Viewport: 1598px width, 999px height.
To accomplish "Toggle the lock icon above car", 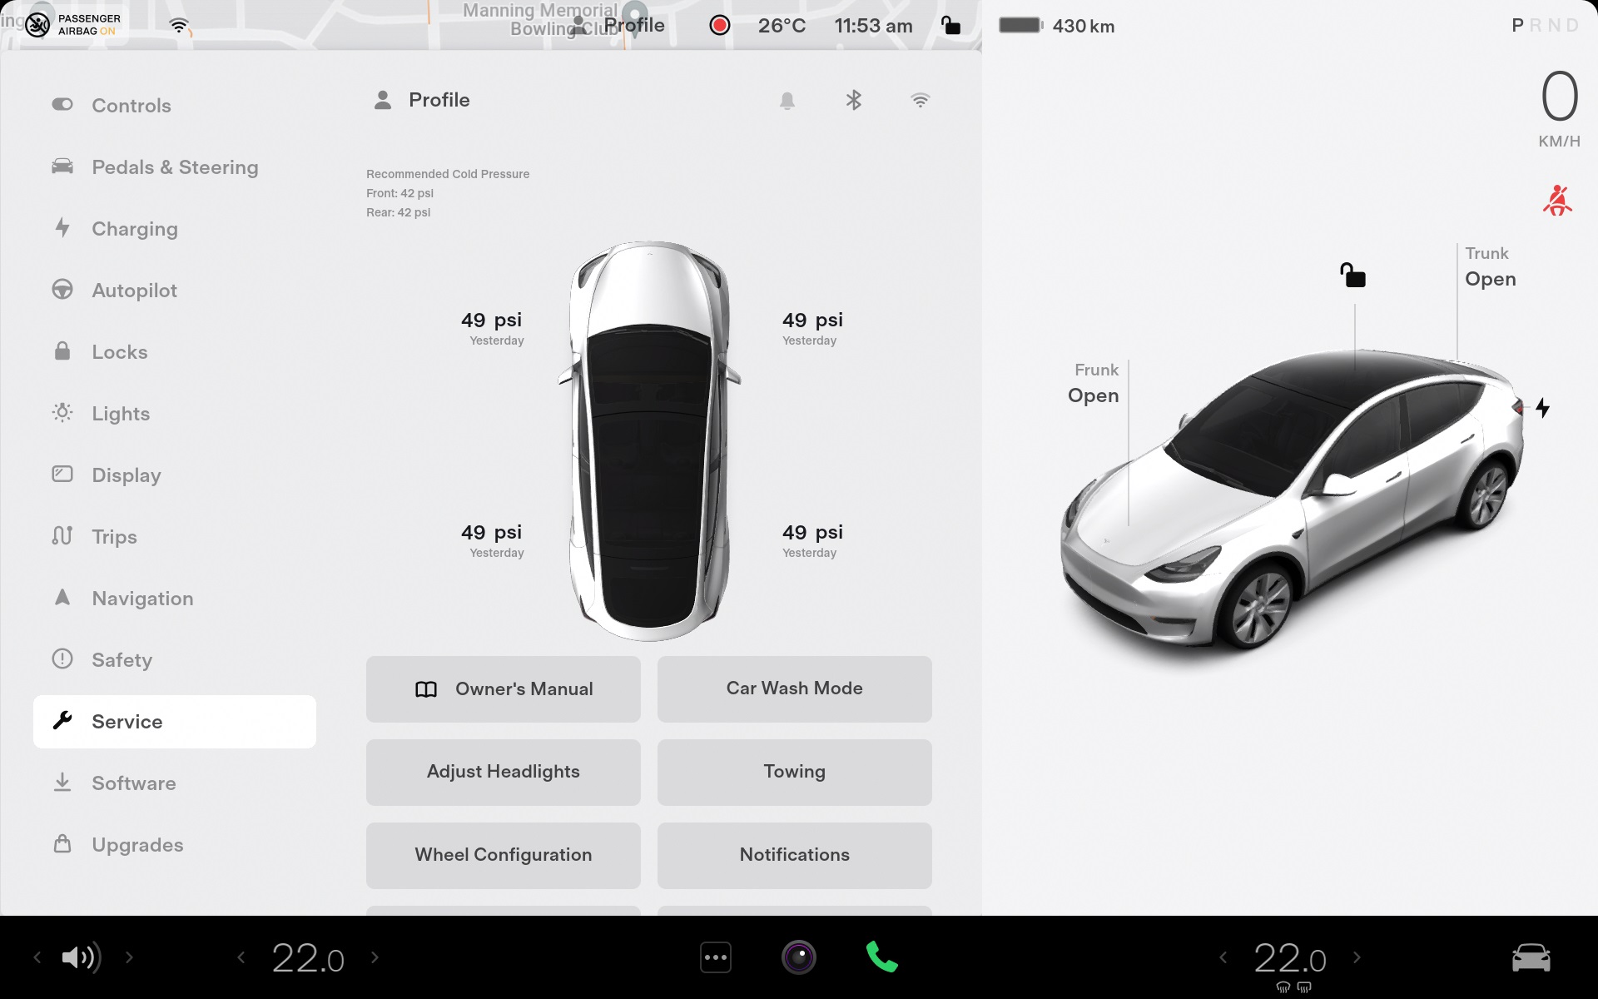I will pyautogui.click(x=1352, y=276).
